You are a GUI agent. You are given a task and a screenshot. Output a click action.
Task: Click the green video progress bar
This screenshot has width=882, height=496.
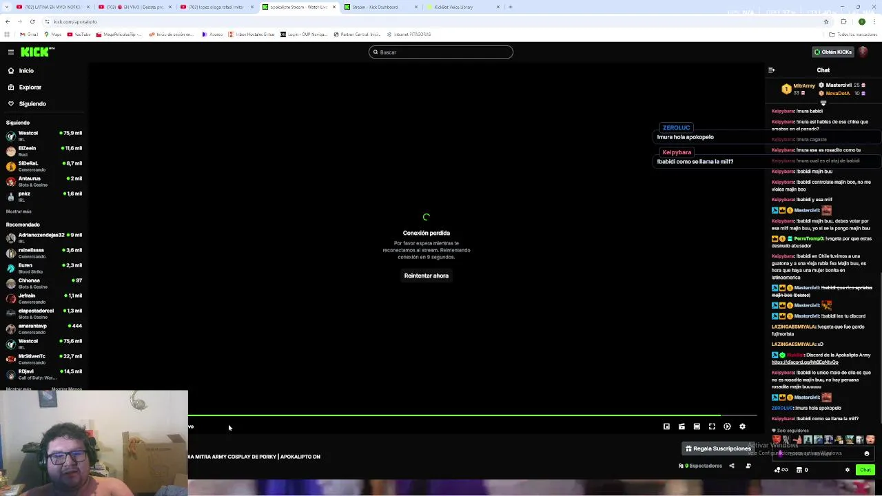[x=455, y=415]
